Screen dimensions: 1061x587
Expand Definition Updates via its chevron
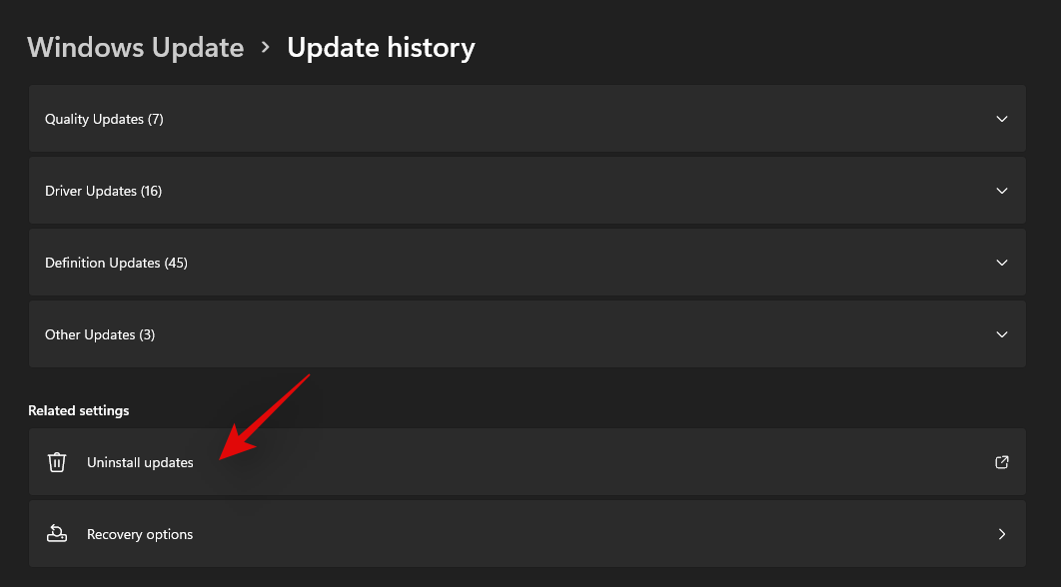point(1002,263)
